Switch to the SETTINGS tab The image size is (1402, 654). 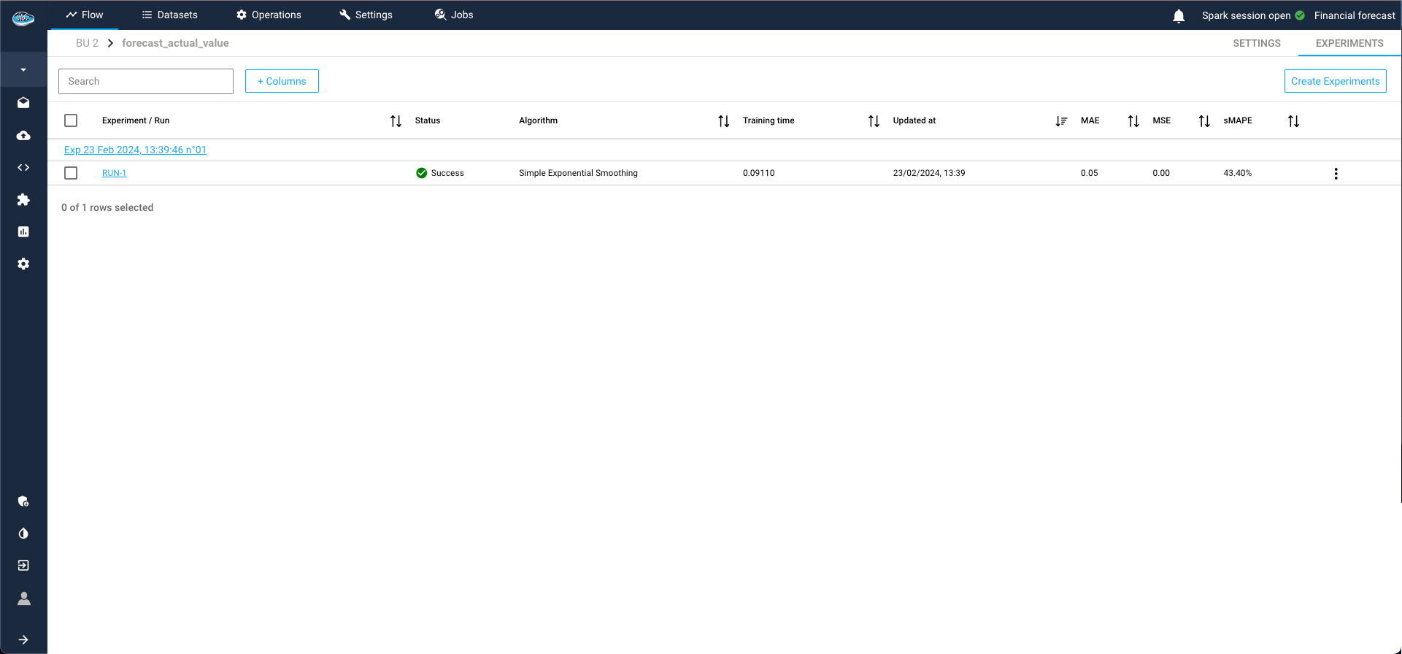tap(1256, 43)
